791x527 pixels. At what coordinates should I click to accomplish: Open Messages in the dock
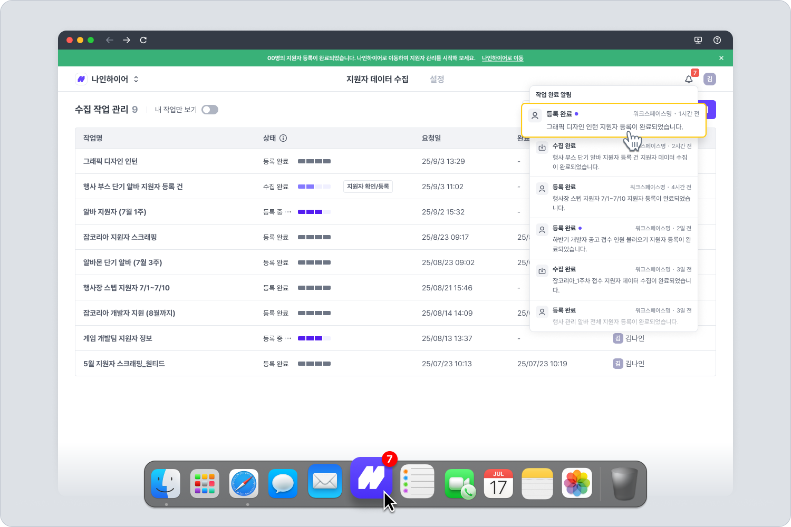(x=283, y=484)
